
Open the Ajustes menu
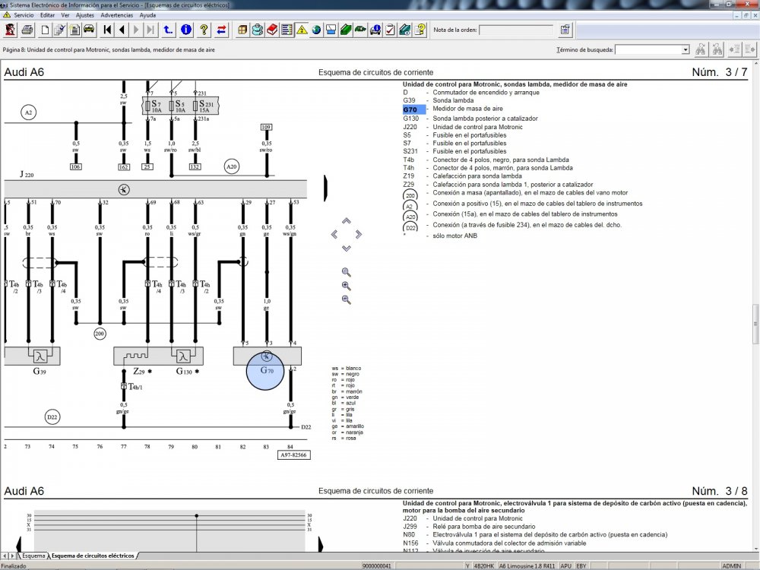coord(85,14)
